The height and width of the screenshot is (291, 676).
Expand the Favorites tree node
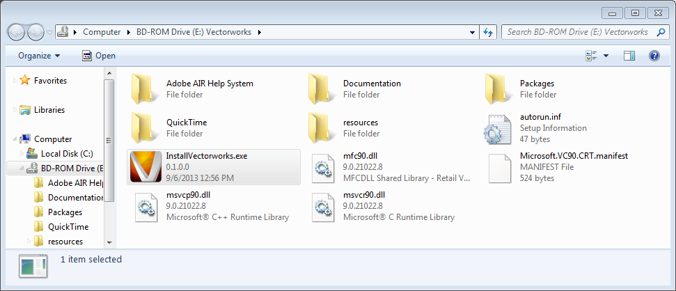tap(15, 81)
